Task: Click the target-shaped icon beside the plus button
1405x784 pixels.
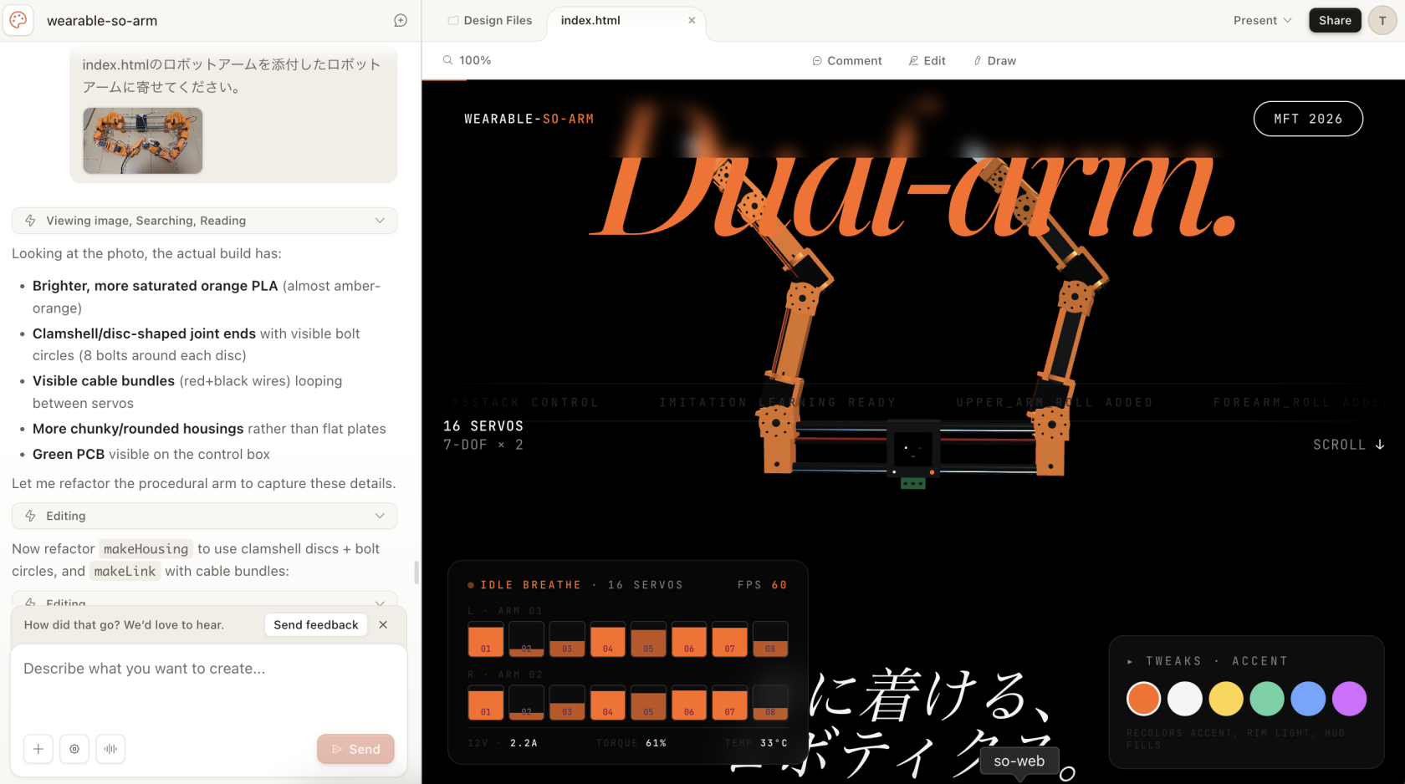Action: (74, 749)
